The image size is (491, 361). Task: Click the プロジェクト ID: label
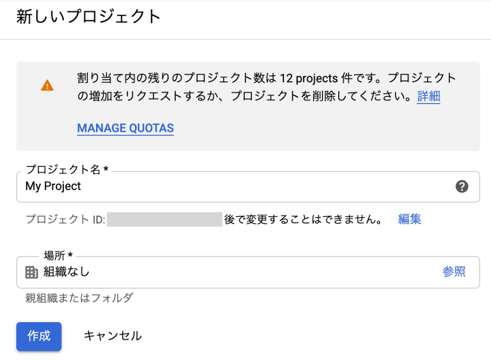[x=65, y=220]
